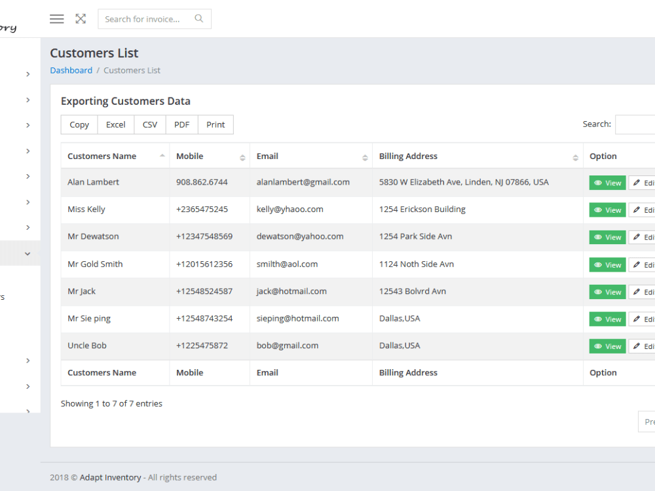Open Dashboard breadcrumb link
Screen dimensions: 655x491
pos(71,70)
